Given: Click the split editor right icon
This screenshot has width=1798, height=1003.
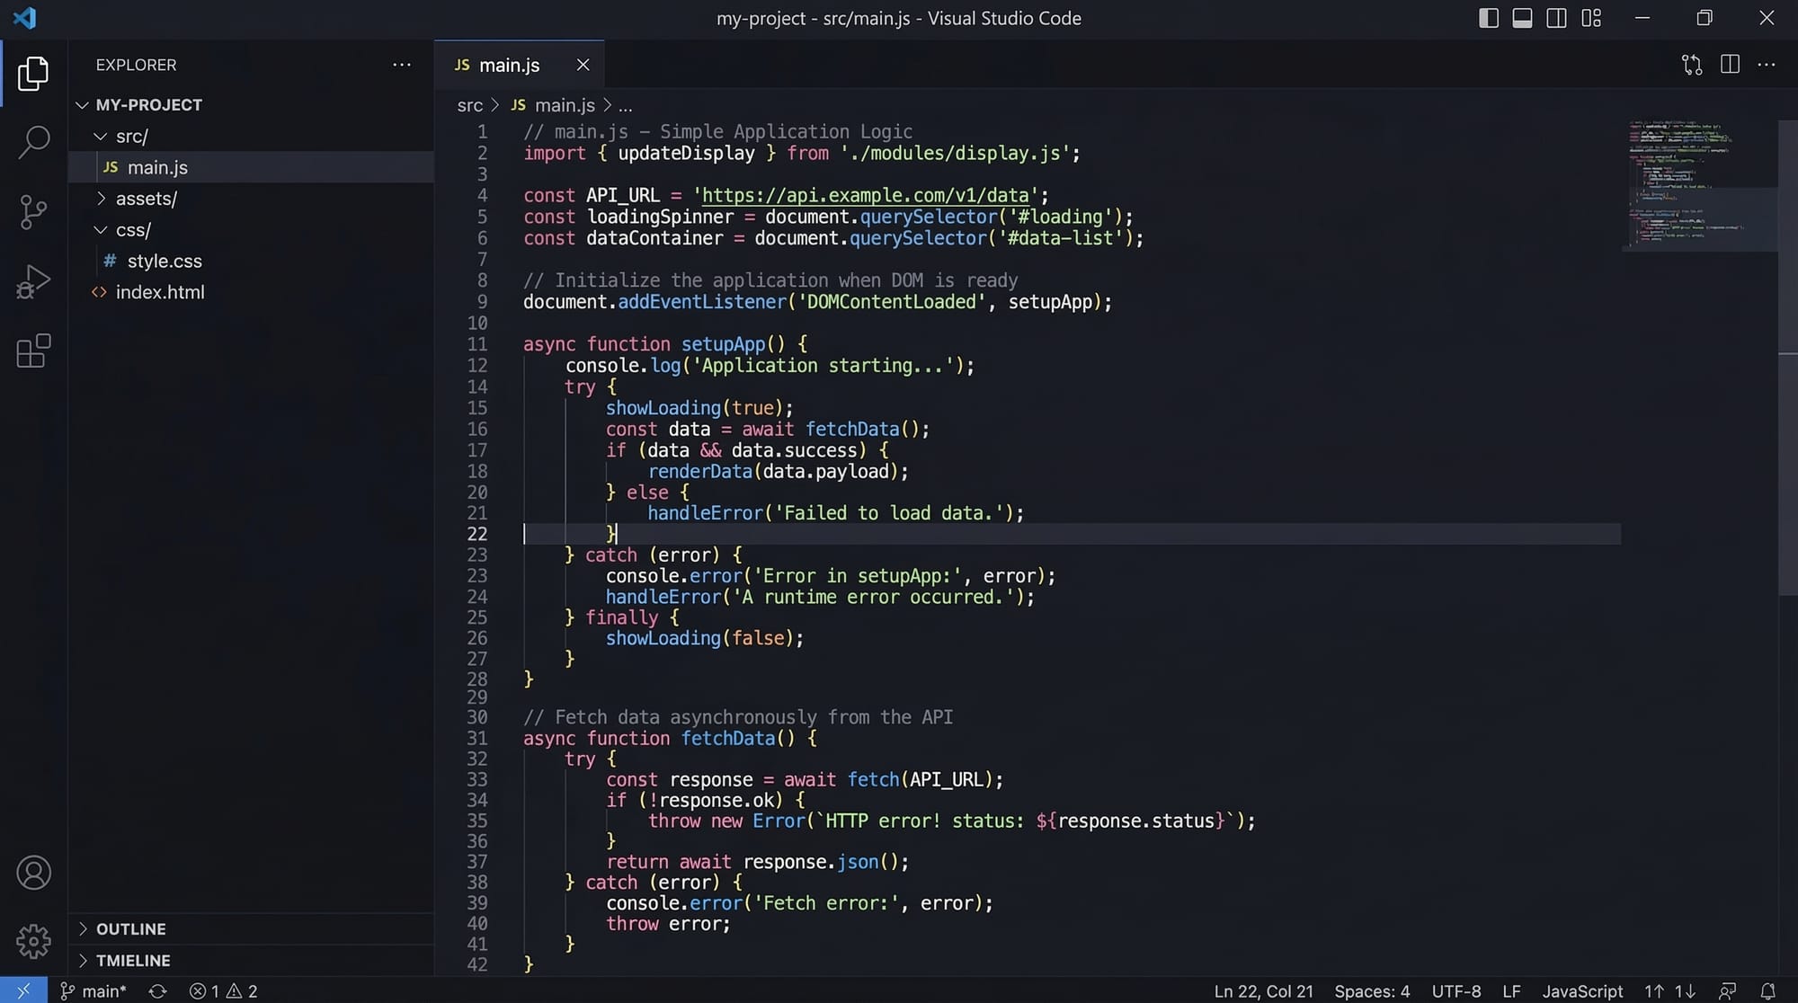Looking at the screenshot, I should (x=1730, y=65).
